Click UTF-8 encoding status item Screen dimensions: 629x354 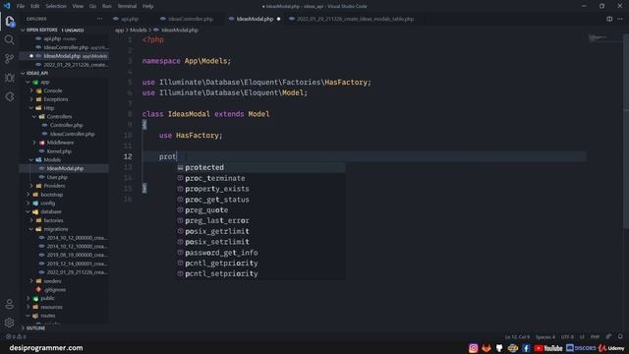[x=567, y=336]
